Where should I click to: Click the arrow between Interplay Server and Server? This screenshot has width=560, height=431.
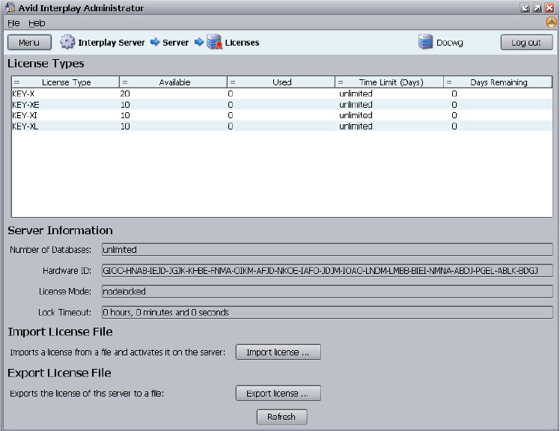point(155,42)
